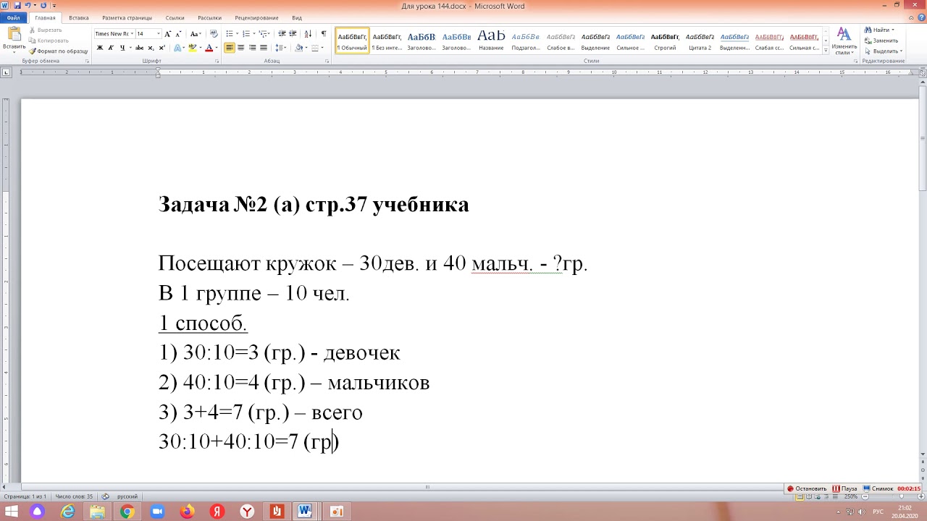Click the Undo arrow icon

click(27, 5)
